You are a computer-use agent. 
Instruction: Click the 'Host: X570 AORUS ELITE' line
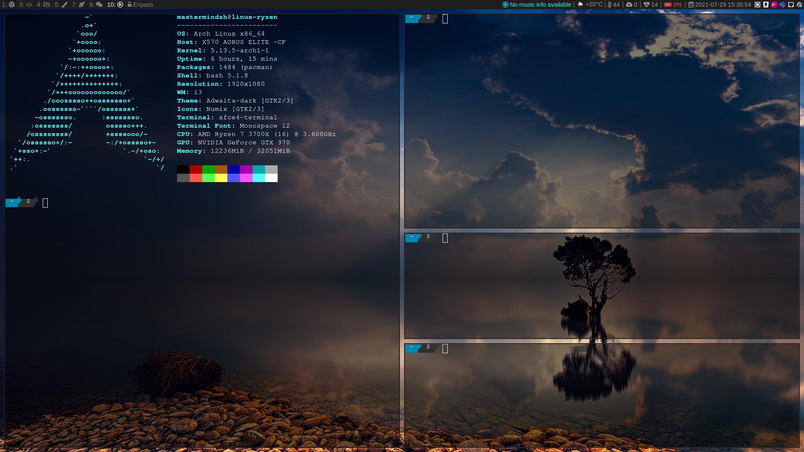tap(231, 42)
